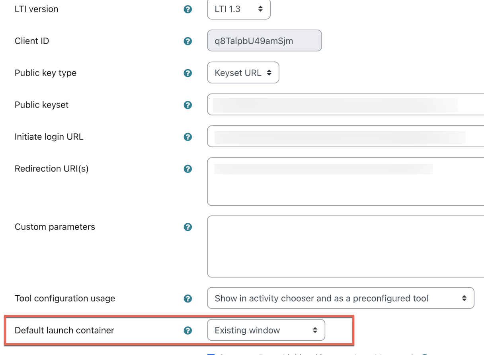Open the Tool configuration usage dropdown
The image size is (484, 355).
[x=340, y=298]
